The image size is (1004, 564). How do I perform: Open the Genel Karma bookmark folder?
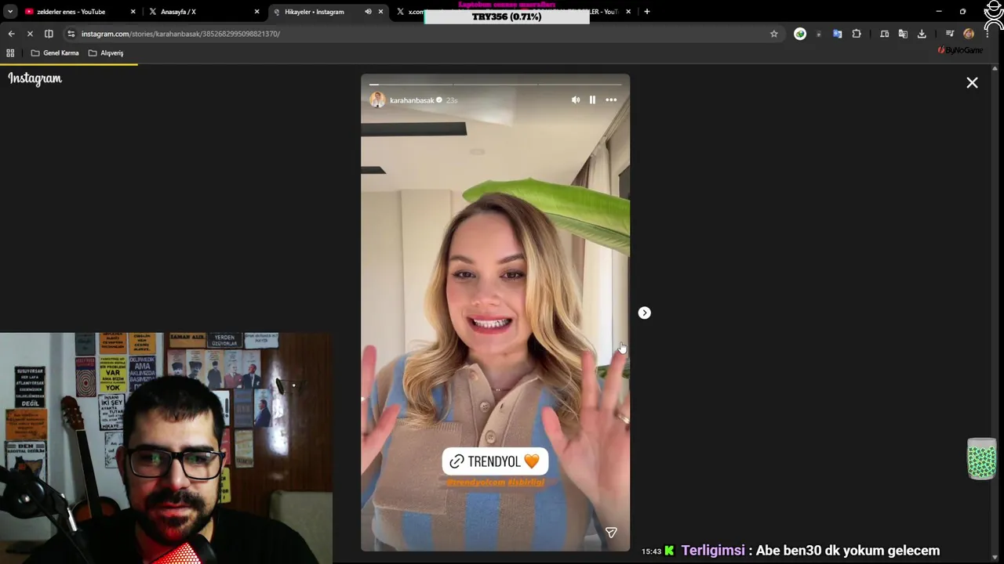(x=55, y=53)
